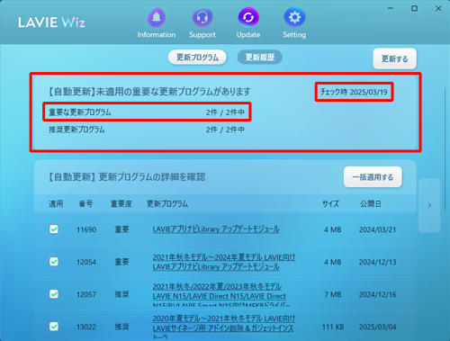Switch to the 更新履歴 tab

(x=260, y=58)
